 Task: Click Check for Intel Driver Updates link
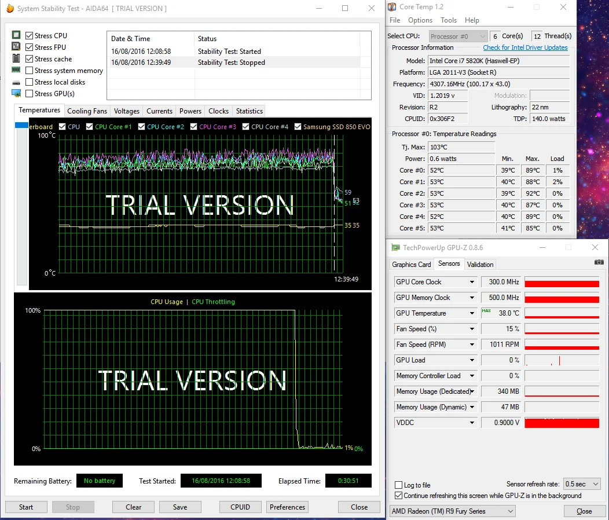(525, 47)
